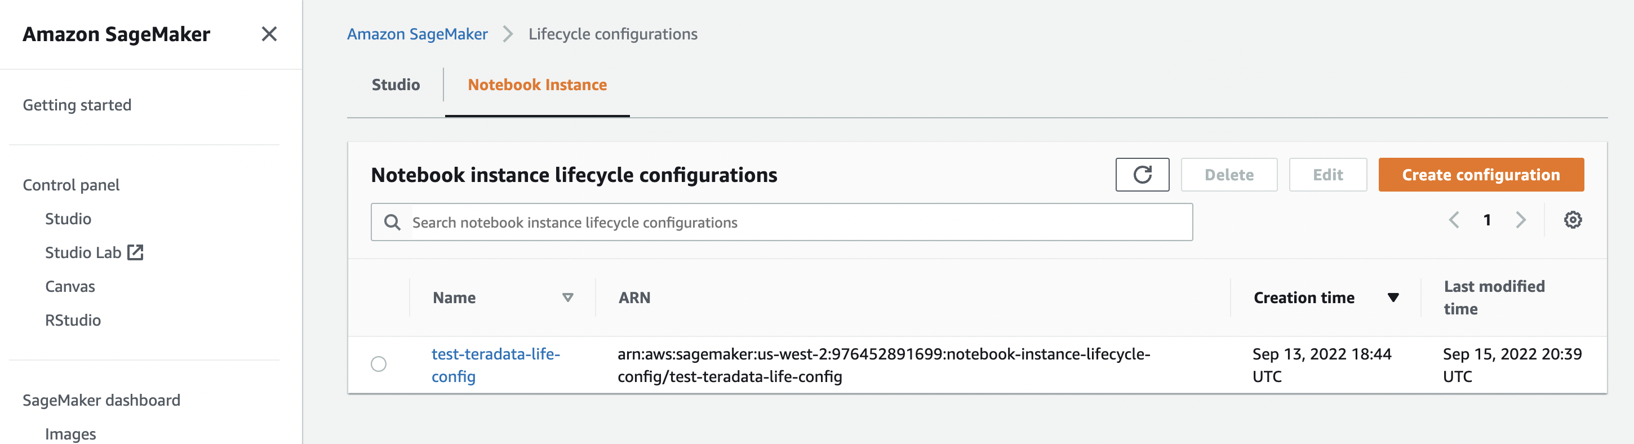This screenshot has width=1634, height=444.
Task: Click the ARN value of test-teradata-life-config
Action: [x=883, y=365]
